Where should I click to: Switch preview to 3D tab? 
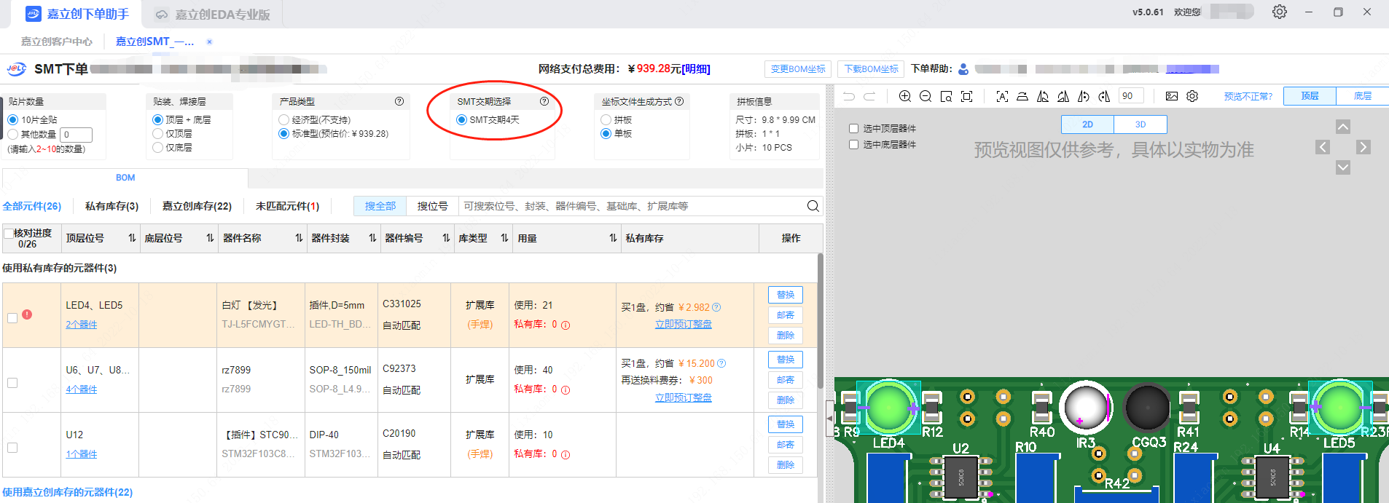tap(1140, 124)
